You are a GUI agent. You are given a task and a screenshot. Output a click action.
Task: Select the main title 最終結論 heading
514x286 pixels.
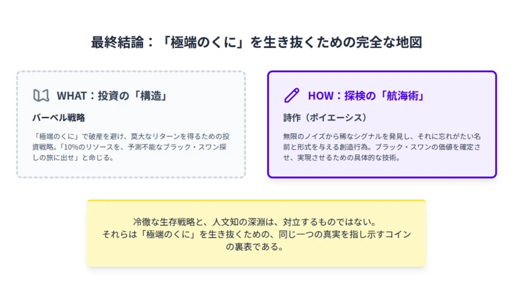tap(256, 42)
